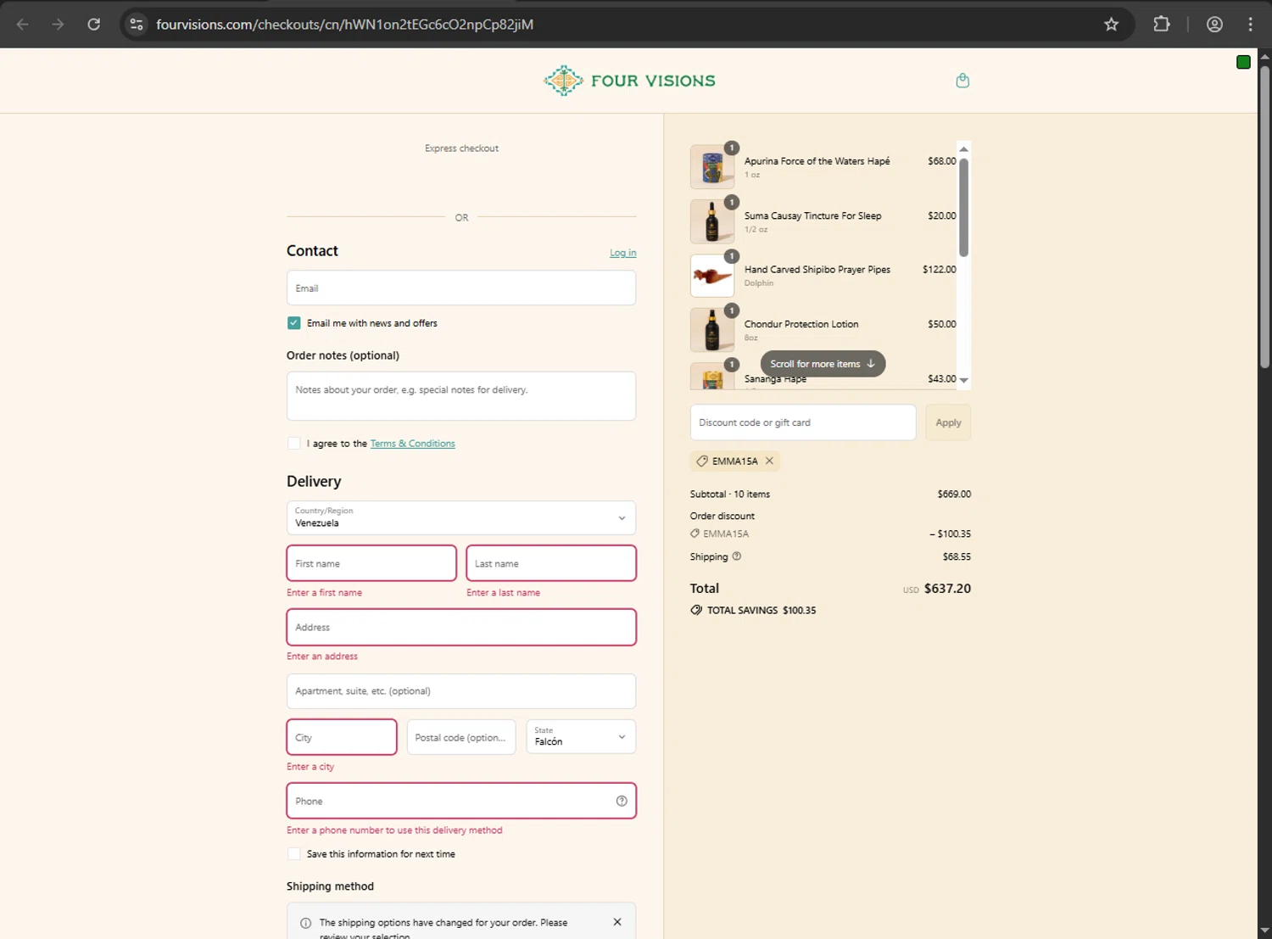This screenshot has width=1272, height=939.
Task: Click the order list scroll down arrow
Action: 963,381
